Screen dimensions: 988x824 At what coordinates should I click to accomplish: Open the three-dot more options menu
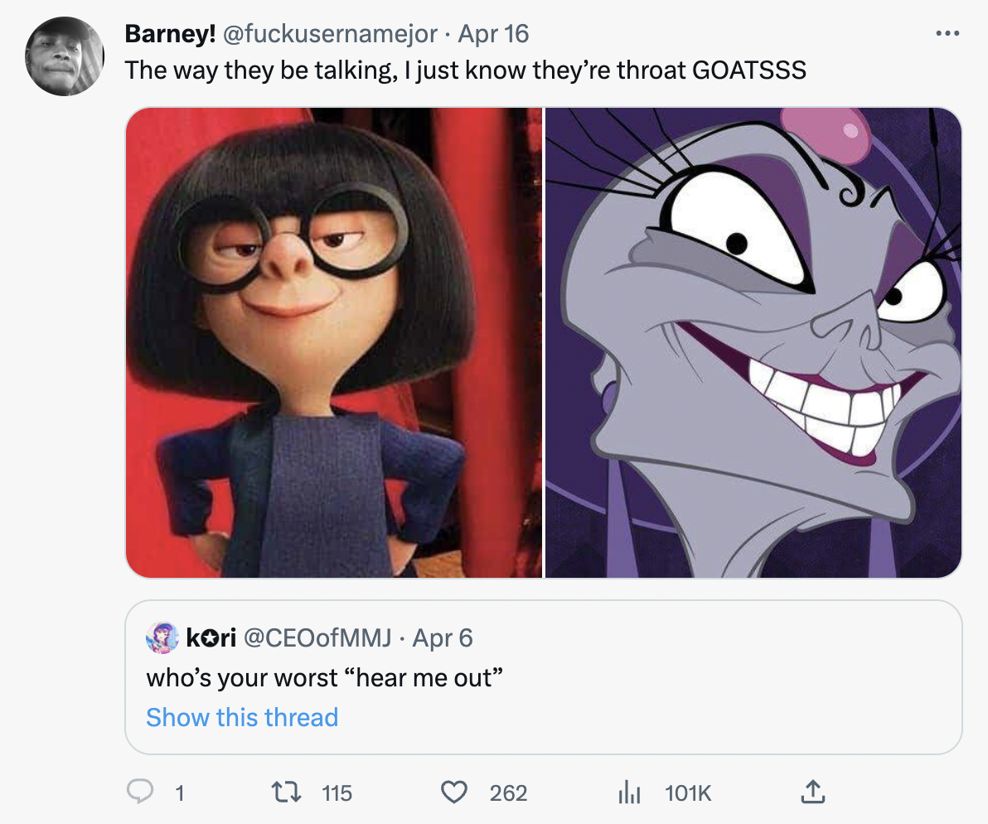[x=947, y=34]
